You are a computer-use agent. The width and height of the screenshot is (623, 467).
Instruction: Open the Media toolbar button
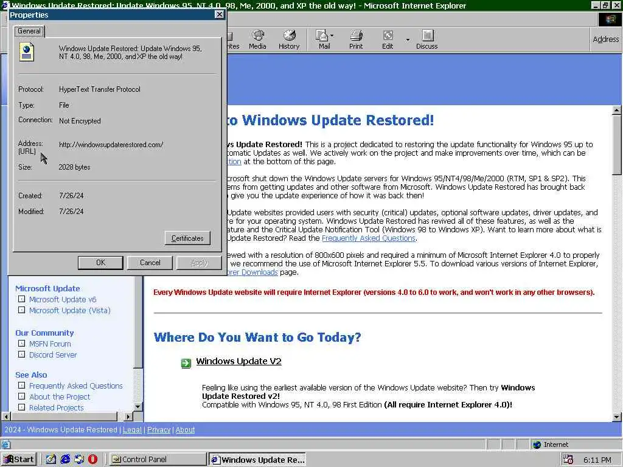[257, 40]
